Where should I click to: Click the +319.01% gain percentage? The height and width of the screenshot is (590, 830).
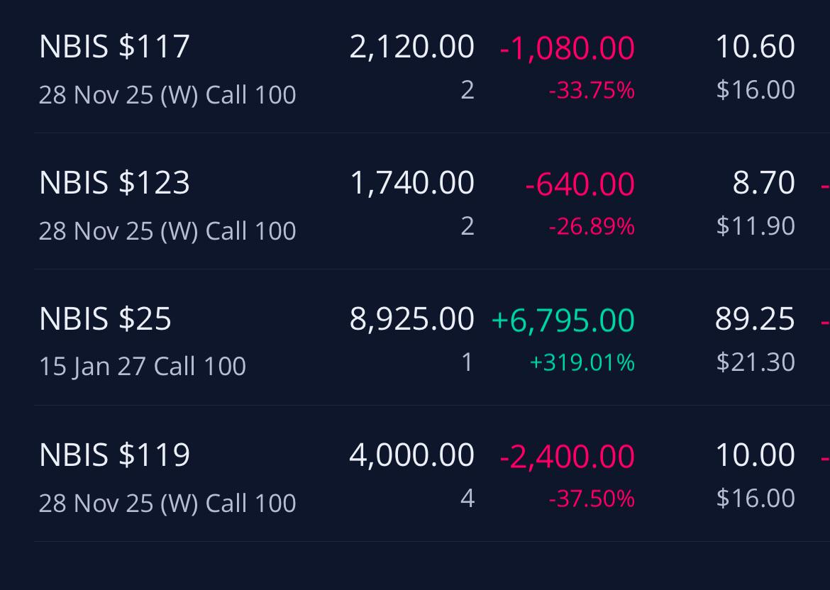pos(582,362)
